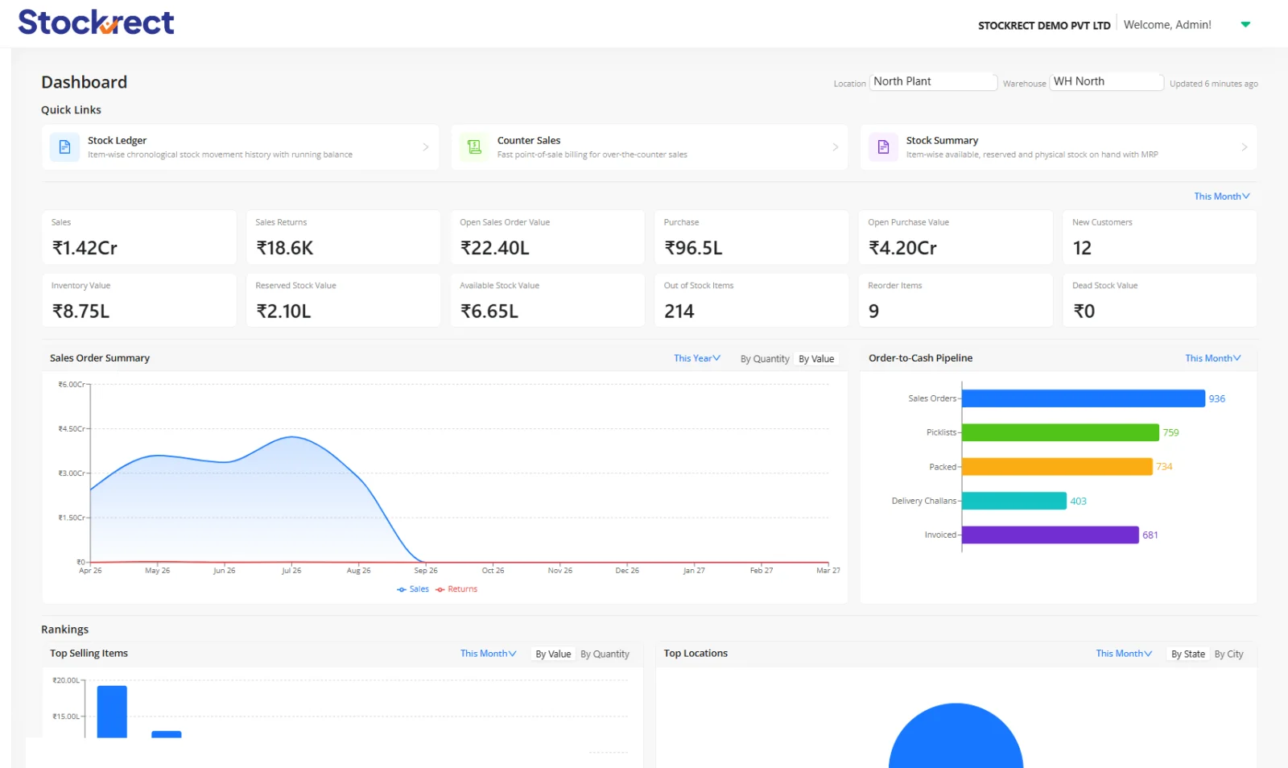
Task: Open the New Customers 12 card
Action: pos(1160,237)
